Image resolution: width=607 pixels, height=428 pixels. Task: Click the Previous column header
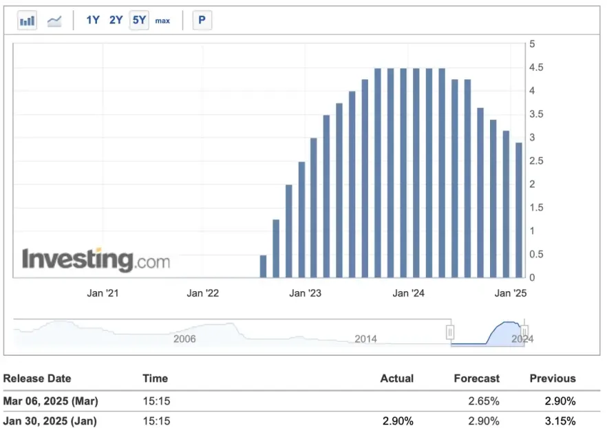point(553,378)
